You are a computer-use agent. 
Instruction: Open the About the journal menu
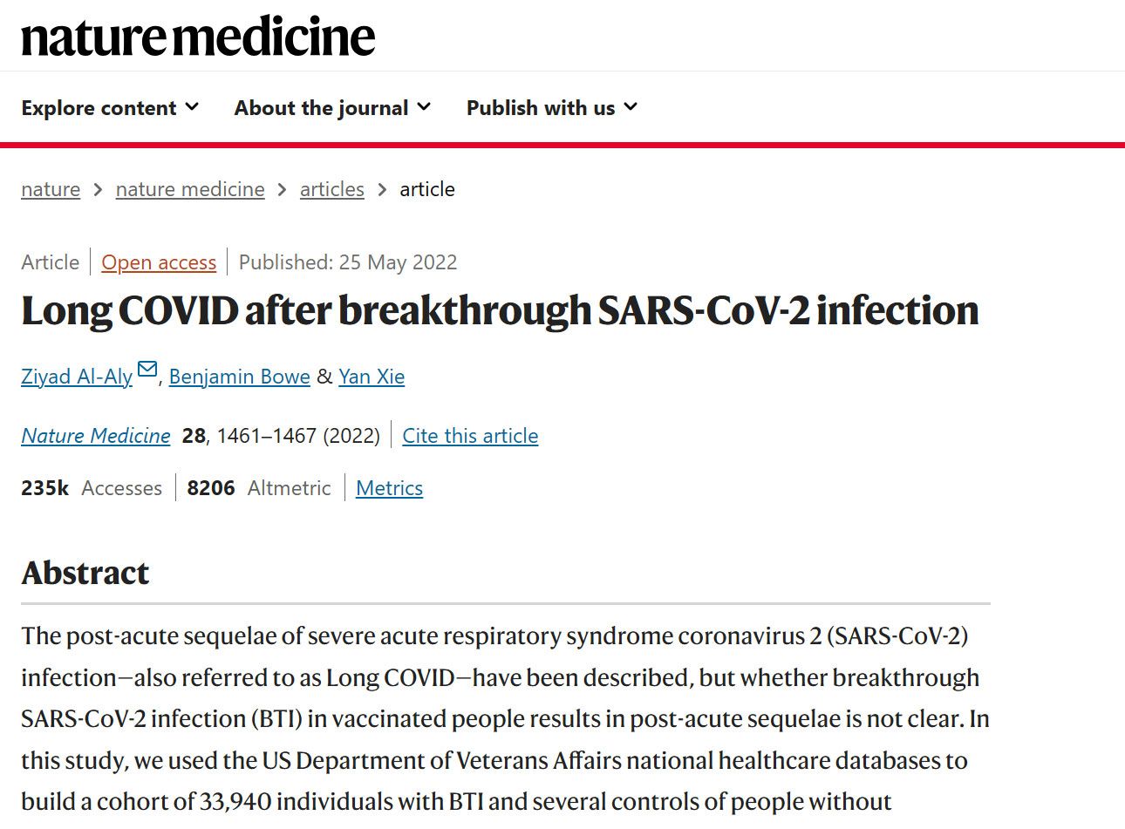click(x=332, y=108)
